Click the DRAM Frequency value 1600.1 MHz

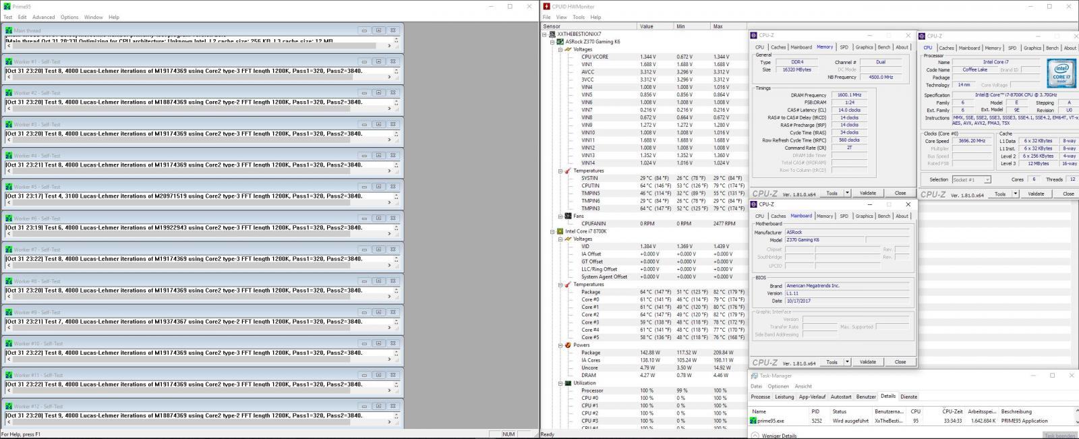tap(848, 95)
